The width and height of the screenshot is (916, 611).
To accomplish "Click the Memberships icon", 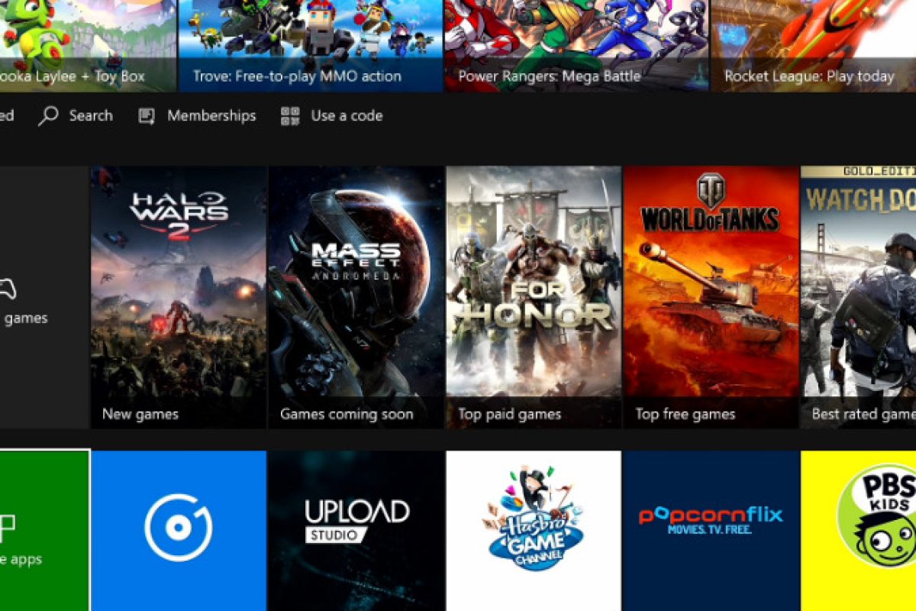I will (x=147, y=116).
